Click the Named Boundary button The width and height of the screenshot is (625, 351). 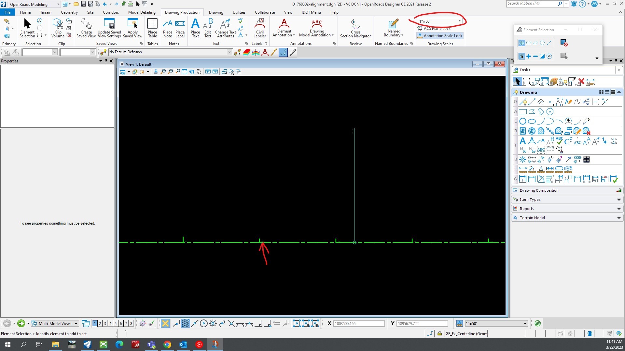point(394,28)
